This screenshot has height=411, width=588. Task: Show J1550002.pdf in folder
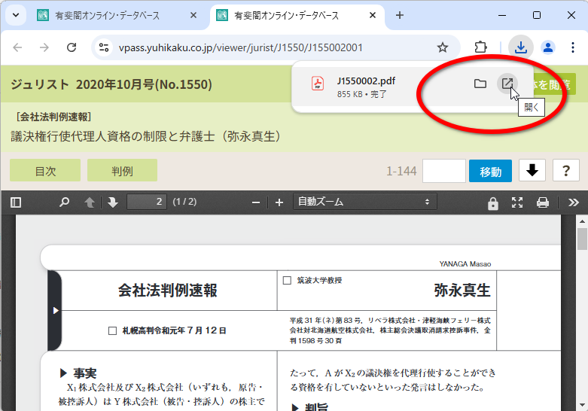click(480, 84)
